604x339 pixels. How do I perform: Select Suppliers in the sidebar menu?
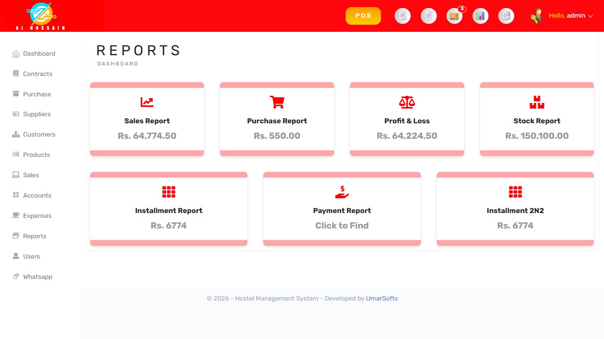37,114
